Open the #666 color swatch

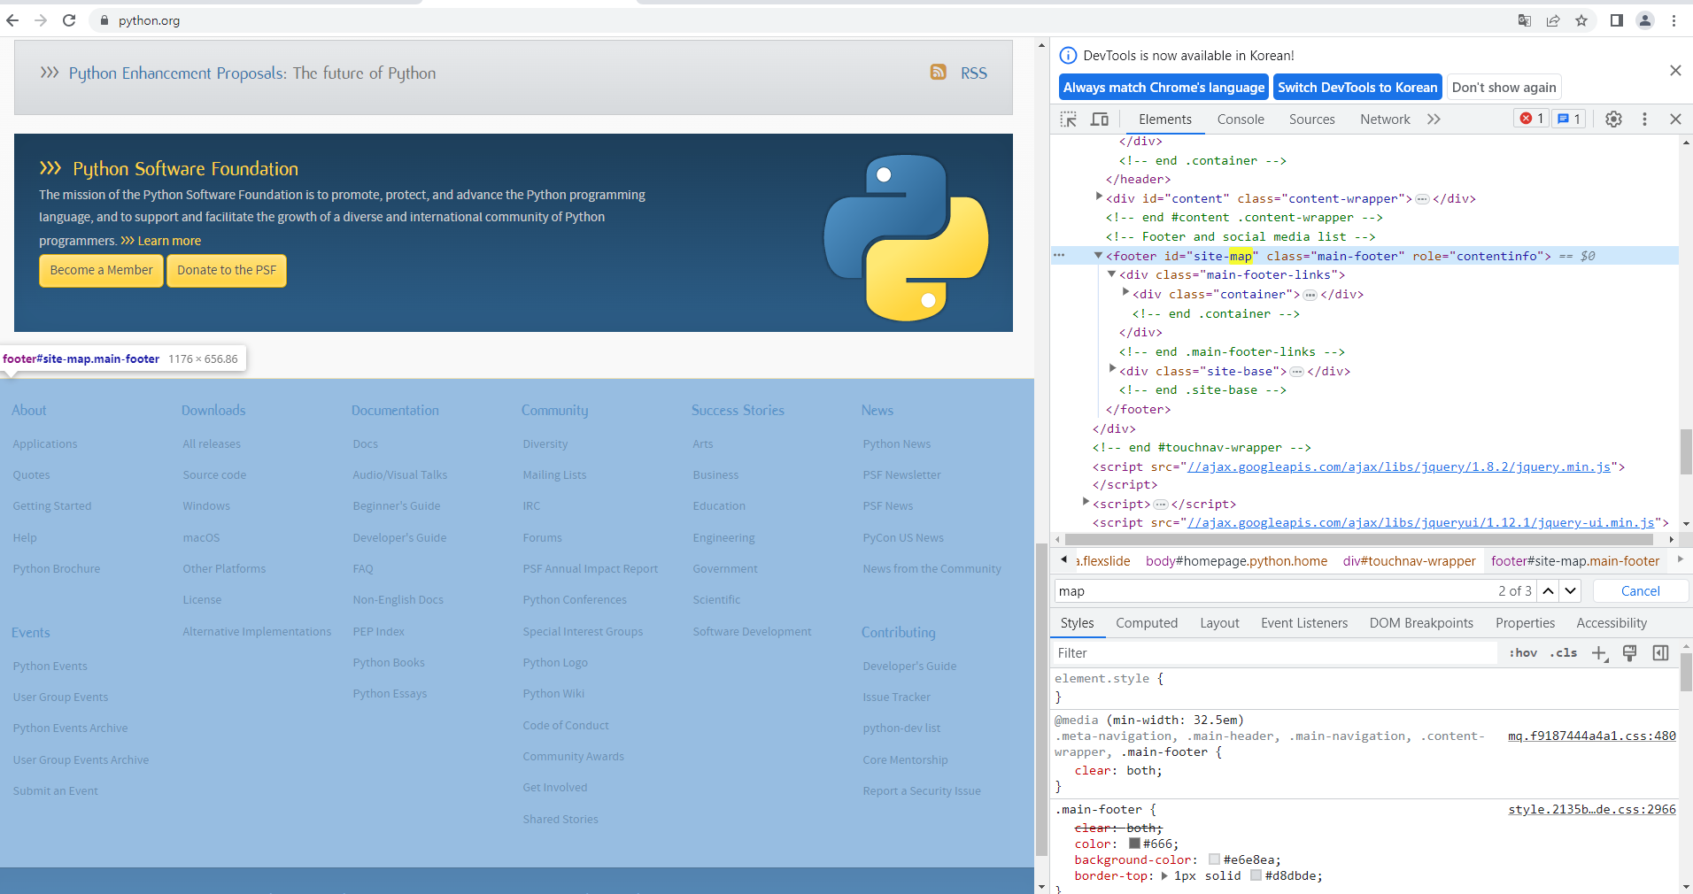click(x=1134, y=844)
